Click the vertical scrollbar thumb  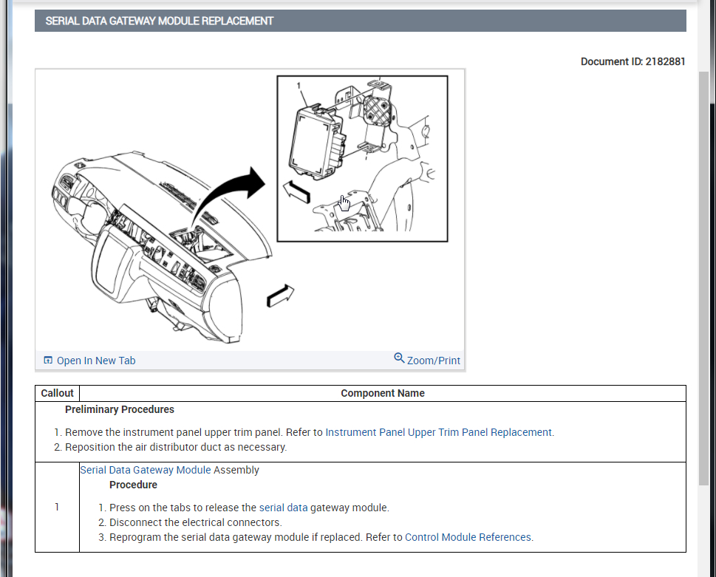click(703, 279)
